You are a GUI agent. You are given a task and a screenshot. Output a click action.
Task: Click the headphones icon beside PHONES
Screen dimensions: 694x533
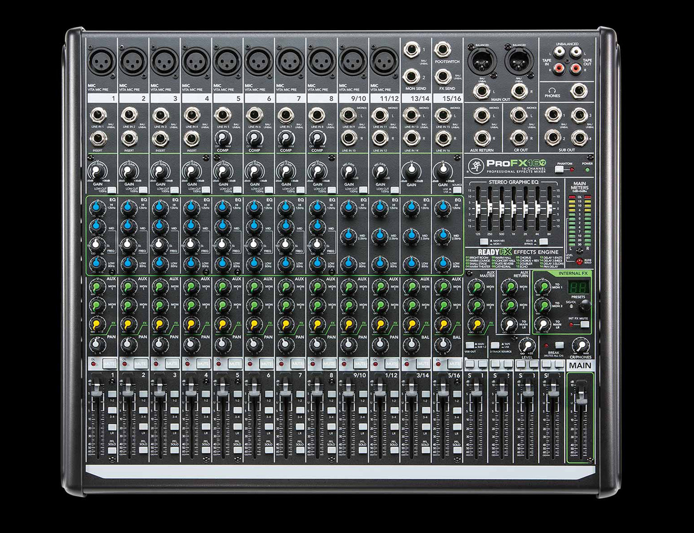pyautogui.click(x=551, y=91)
